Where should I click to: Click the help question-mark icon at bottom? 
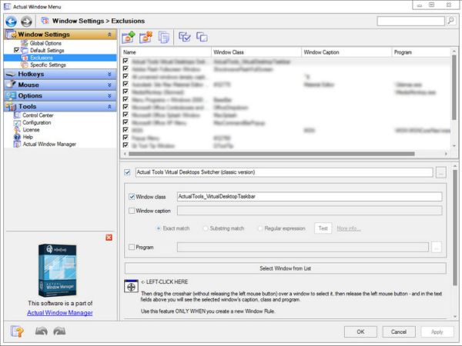17,331
